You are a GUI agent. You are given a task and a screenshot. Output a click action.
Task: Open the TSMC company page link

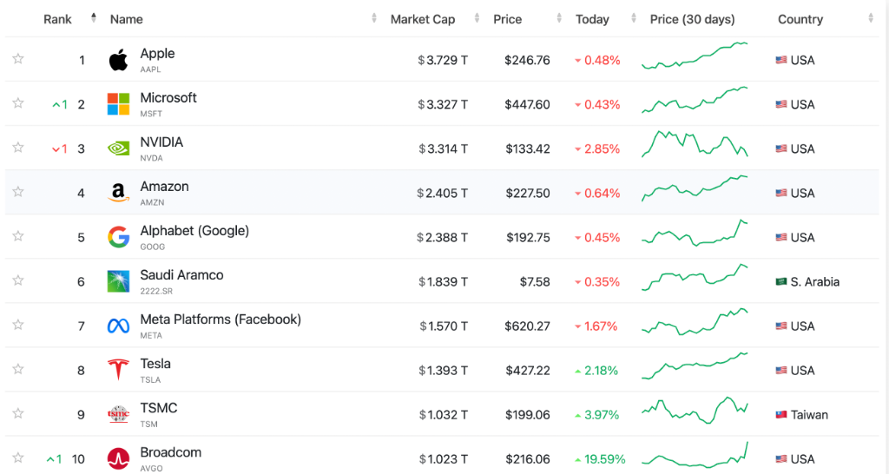(x=159, y=408)
